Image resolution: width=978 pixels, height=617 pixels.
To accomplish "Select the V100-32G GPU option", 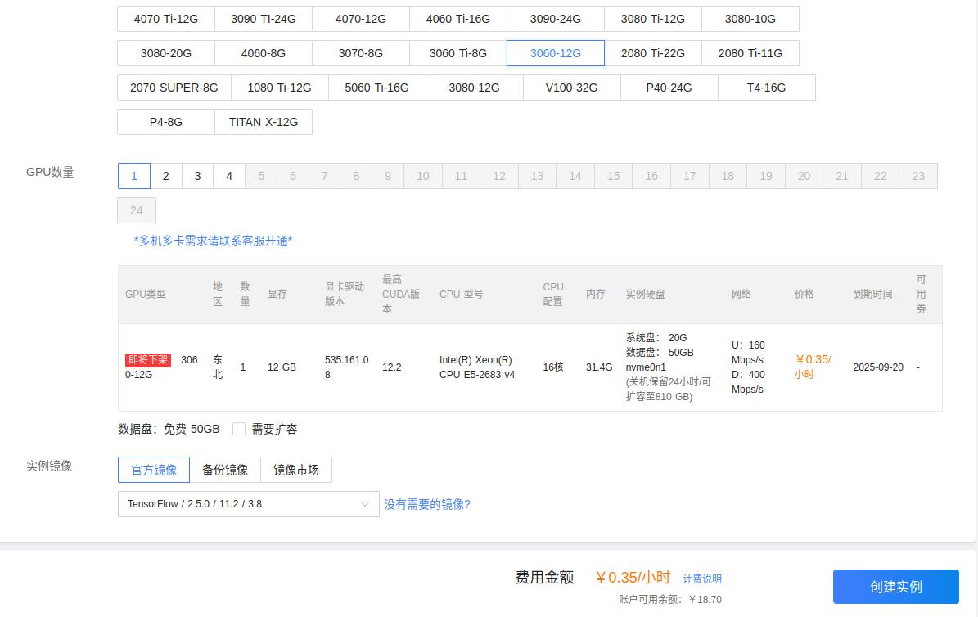I will (x=571, y=88).
